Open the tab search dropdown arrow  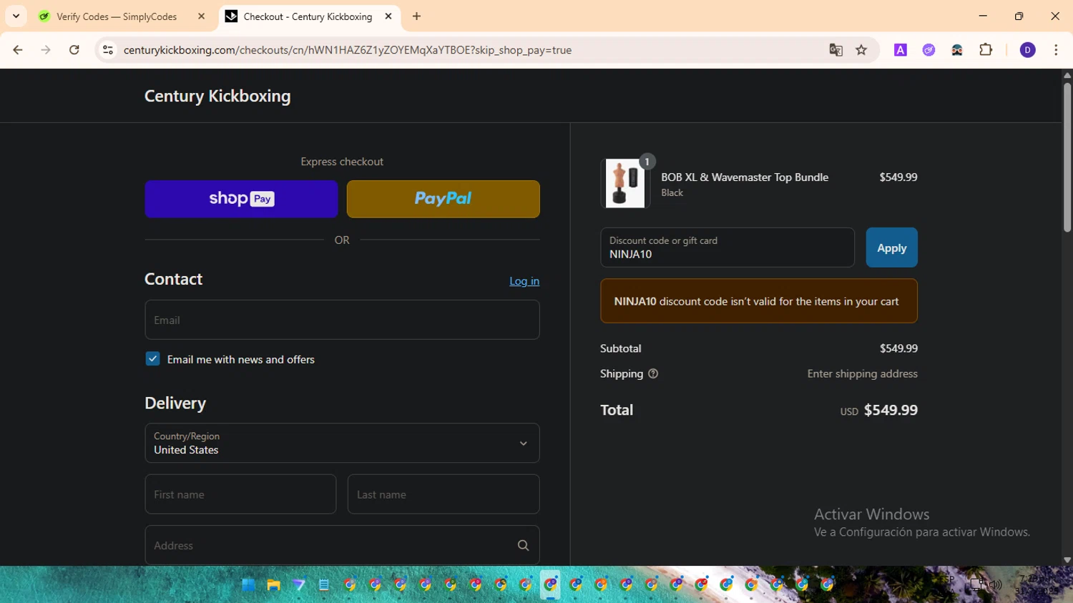pos(16,16)
